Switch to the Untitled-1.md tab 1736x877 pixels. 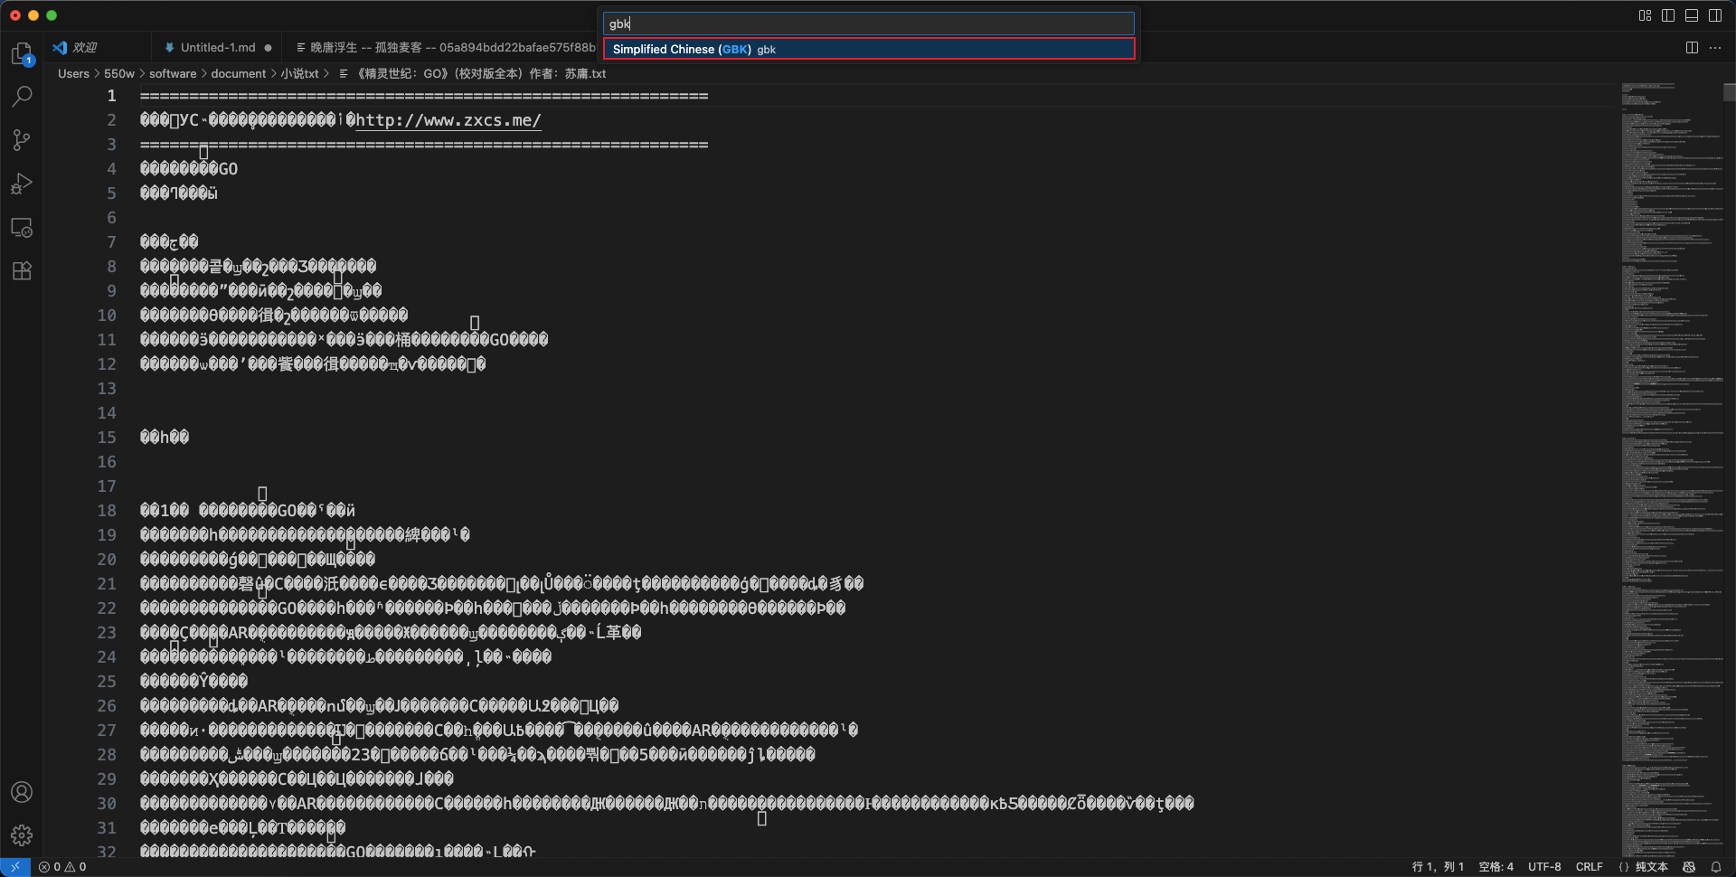click(x=218, y=47)
